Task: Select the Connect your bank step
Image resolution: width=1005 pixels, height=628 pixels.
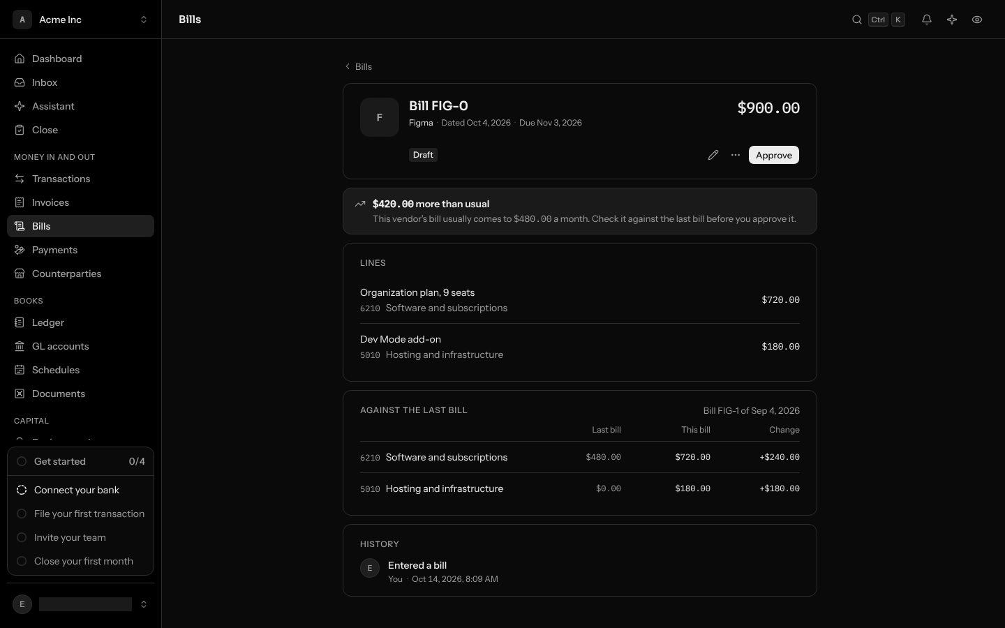Action: coord(80,490)
